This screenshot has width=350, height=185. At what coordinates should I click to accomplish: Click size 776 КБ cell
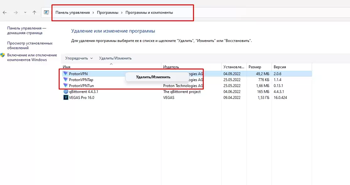[264, 80]
